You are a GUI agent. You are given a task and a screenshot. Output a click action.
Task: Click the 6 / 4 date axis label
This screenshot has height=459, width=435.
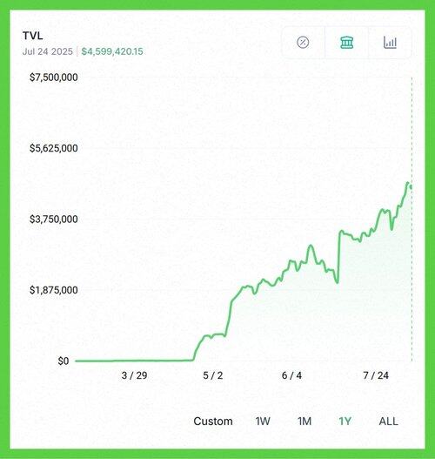coord(291,375)
